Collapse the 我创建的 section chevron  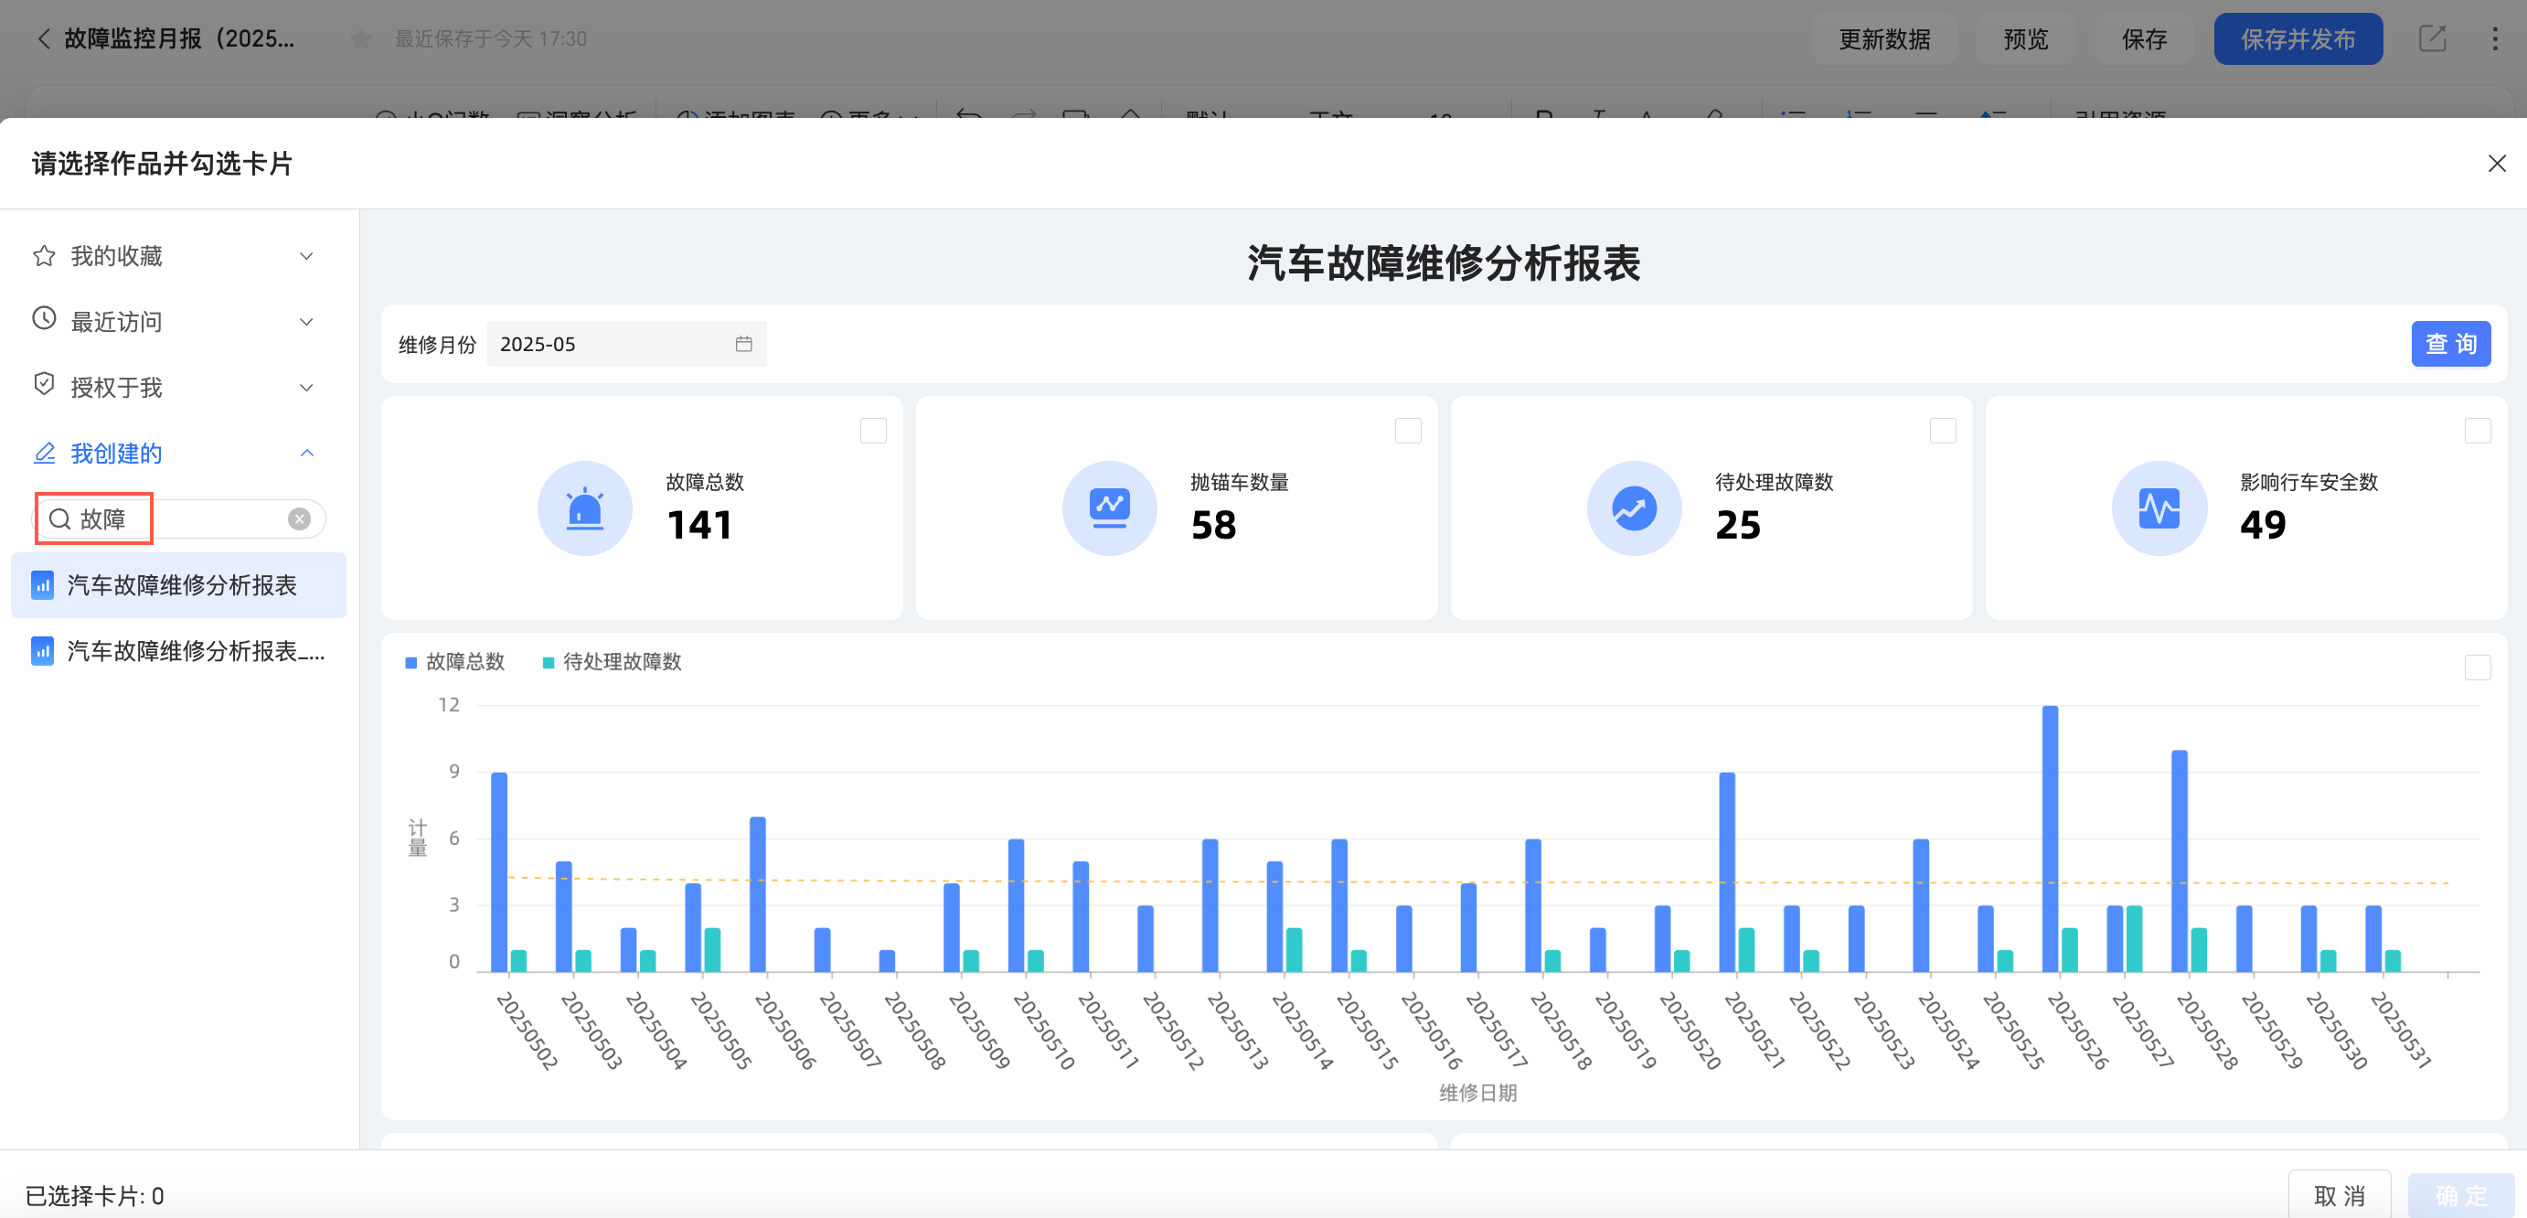coord(307,453)
